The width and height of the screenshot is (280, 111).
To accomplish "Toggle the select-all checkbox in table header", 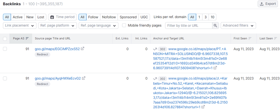I will pyautogui.click(x=5, y=38).
